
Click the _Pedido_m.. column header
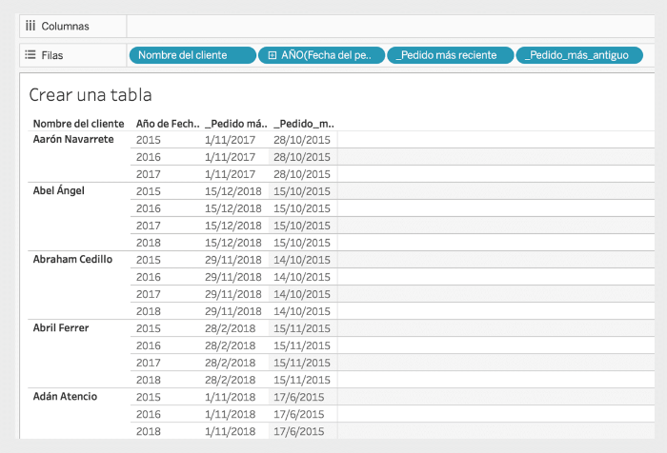click(304, 124)
